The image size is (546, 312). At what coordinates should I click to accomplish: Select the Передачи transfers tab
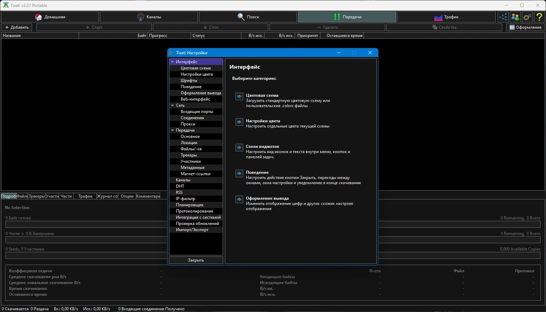coord(347,17)
